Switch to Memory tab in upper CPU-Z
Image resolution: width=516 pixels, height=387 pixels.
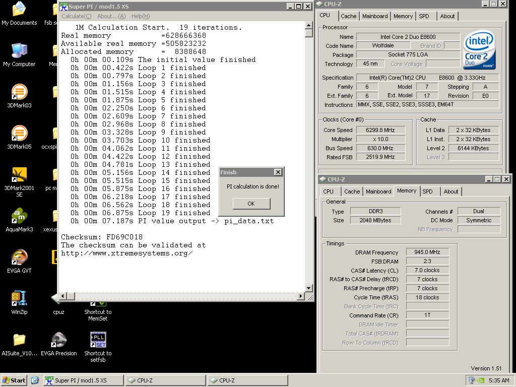point(403,16)
